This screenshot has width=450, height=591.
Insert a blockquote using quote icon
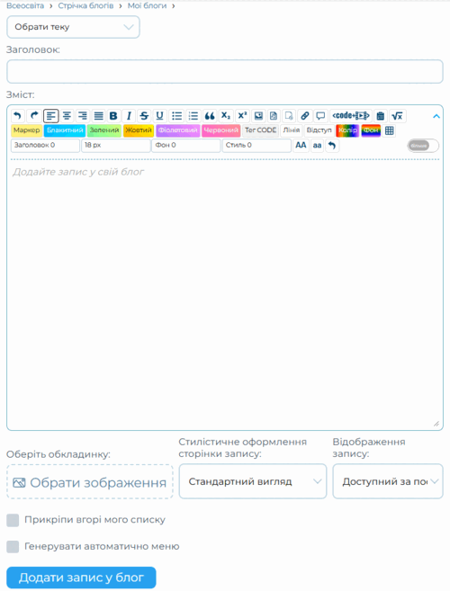coord(210,116)
